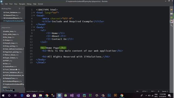Click the 38-About.php rename input field

coord(9,90)
